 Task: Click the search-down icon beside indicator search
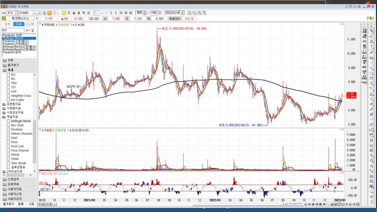tap(33, 30)
